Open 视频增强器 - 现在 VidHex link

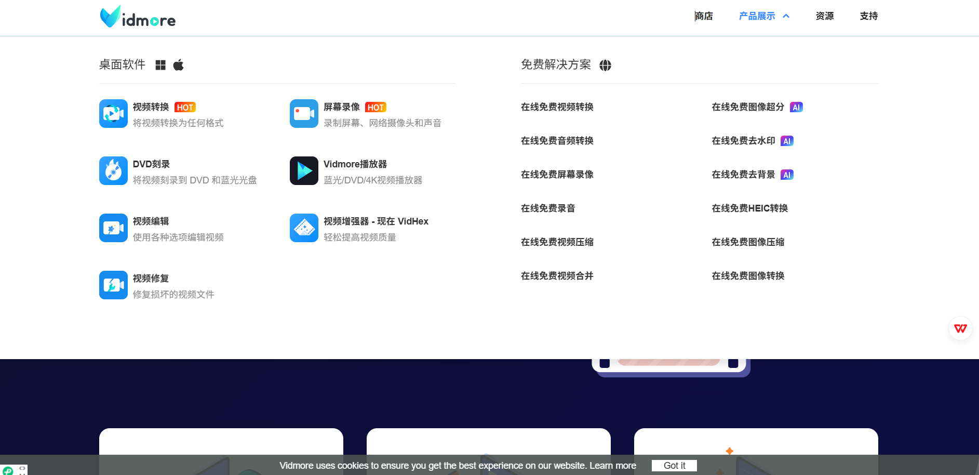tap(376, 221)
